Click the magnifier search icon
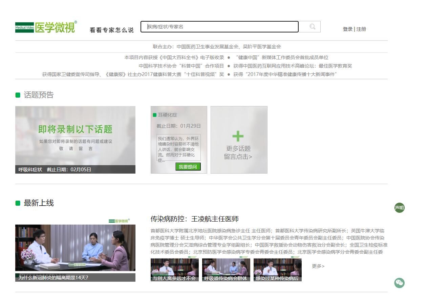This screenshot has height=306, width=429. (x=312, y=27)
